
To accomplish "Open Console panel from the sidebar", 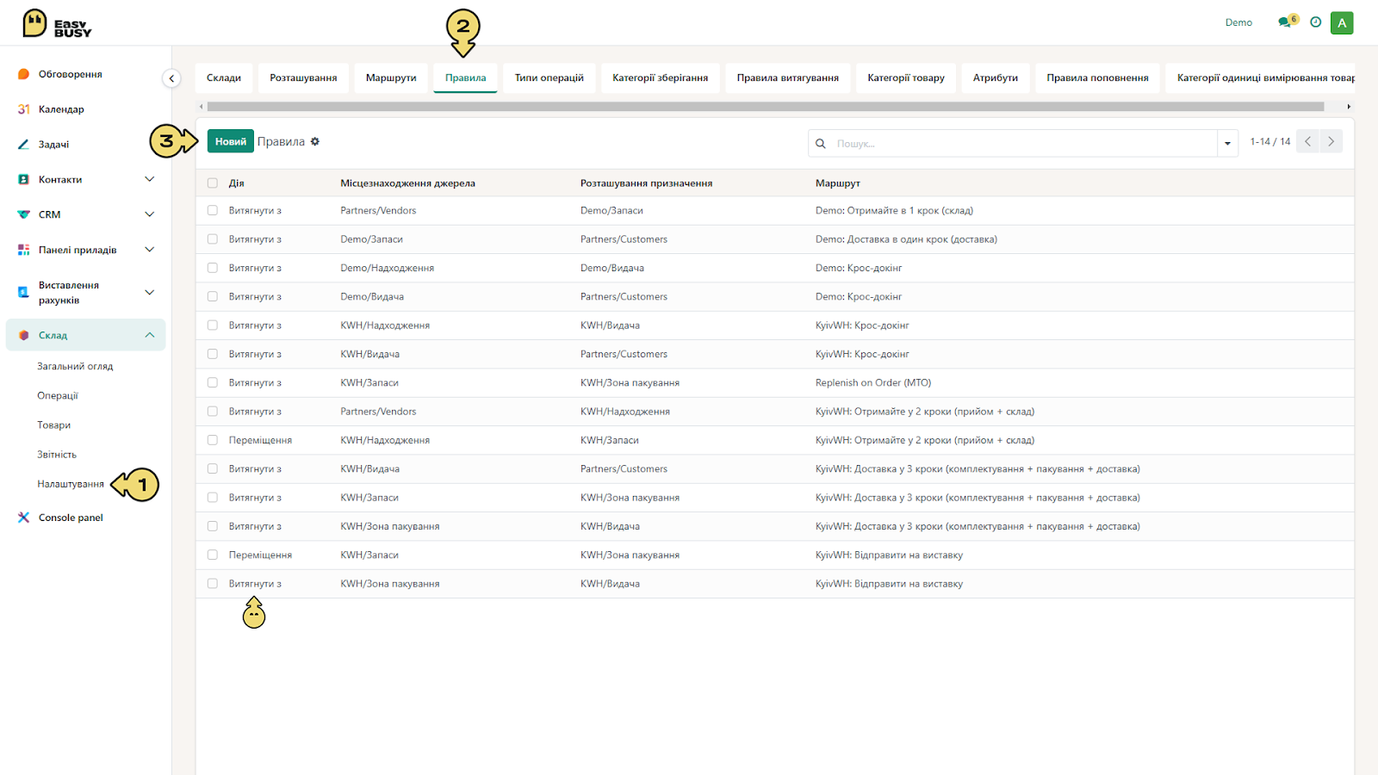I will [x=71, y=518].
